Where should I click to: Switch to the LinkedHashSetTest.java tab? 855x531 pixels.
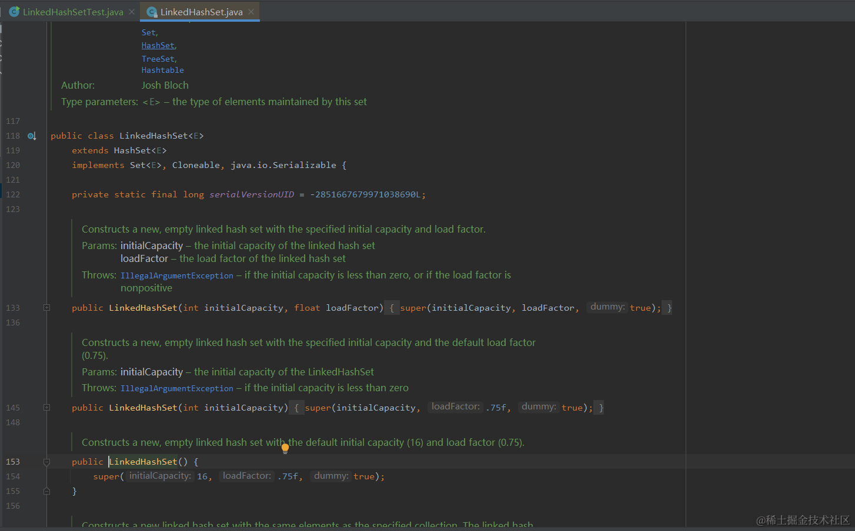pos(72,12)
